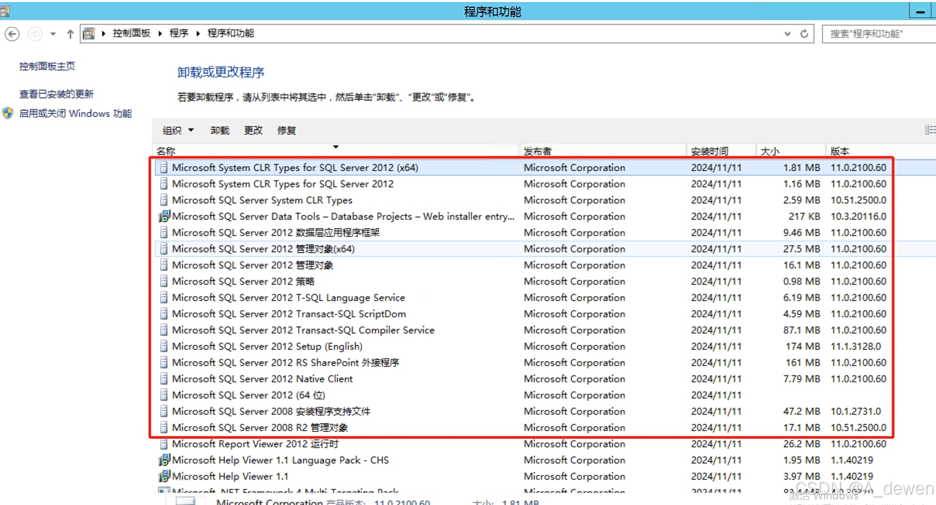The width and height of the screenshot is (936, 505).
Task: Open the view options icon on toolbar
Action: [x=930, y=130]
